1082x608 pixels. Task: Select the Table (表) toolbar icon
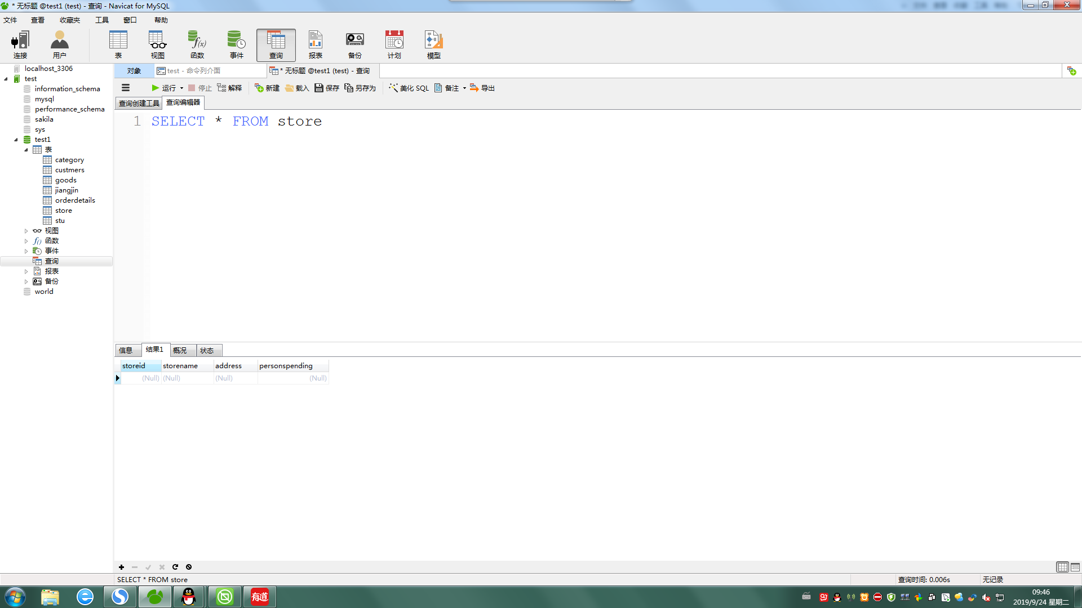coord(118,45)
